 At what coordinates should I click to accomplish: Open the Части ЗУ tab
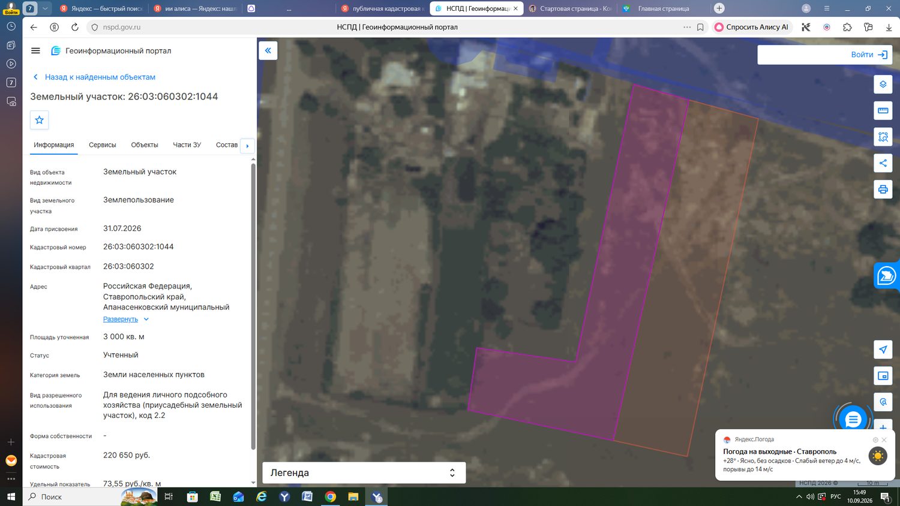[x=187, y=144]
